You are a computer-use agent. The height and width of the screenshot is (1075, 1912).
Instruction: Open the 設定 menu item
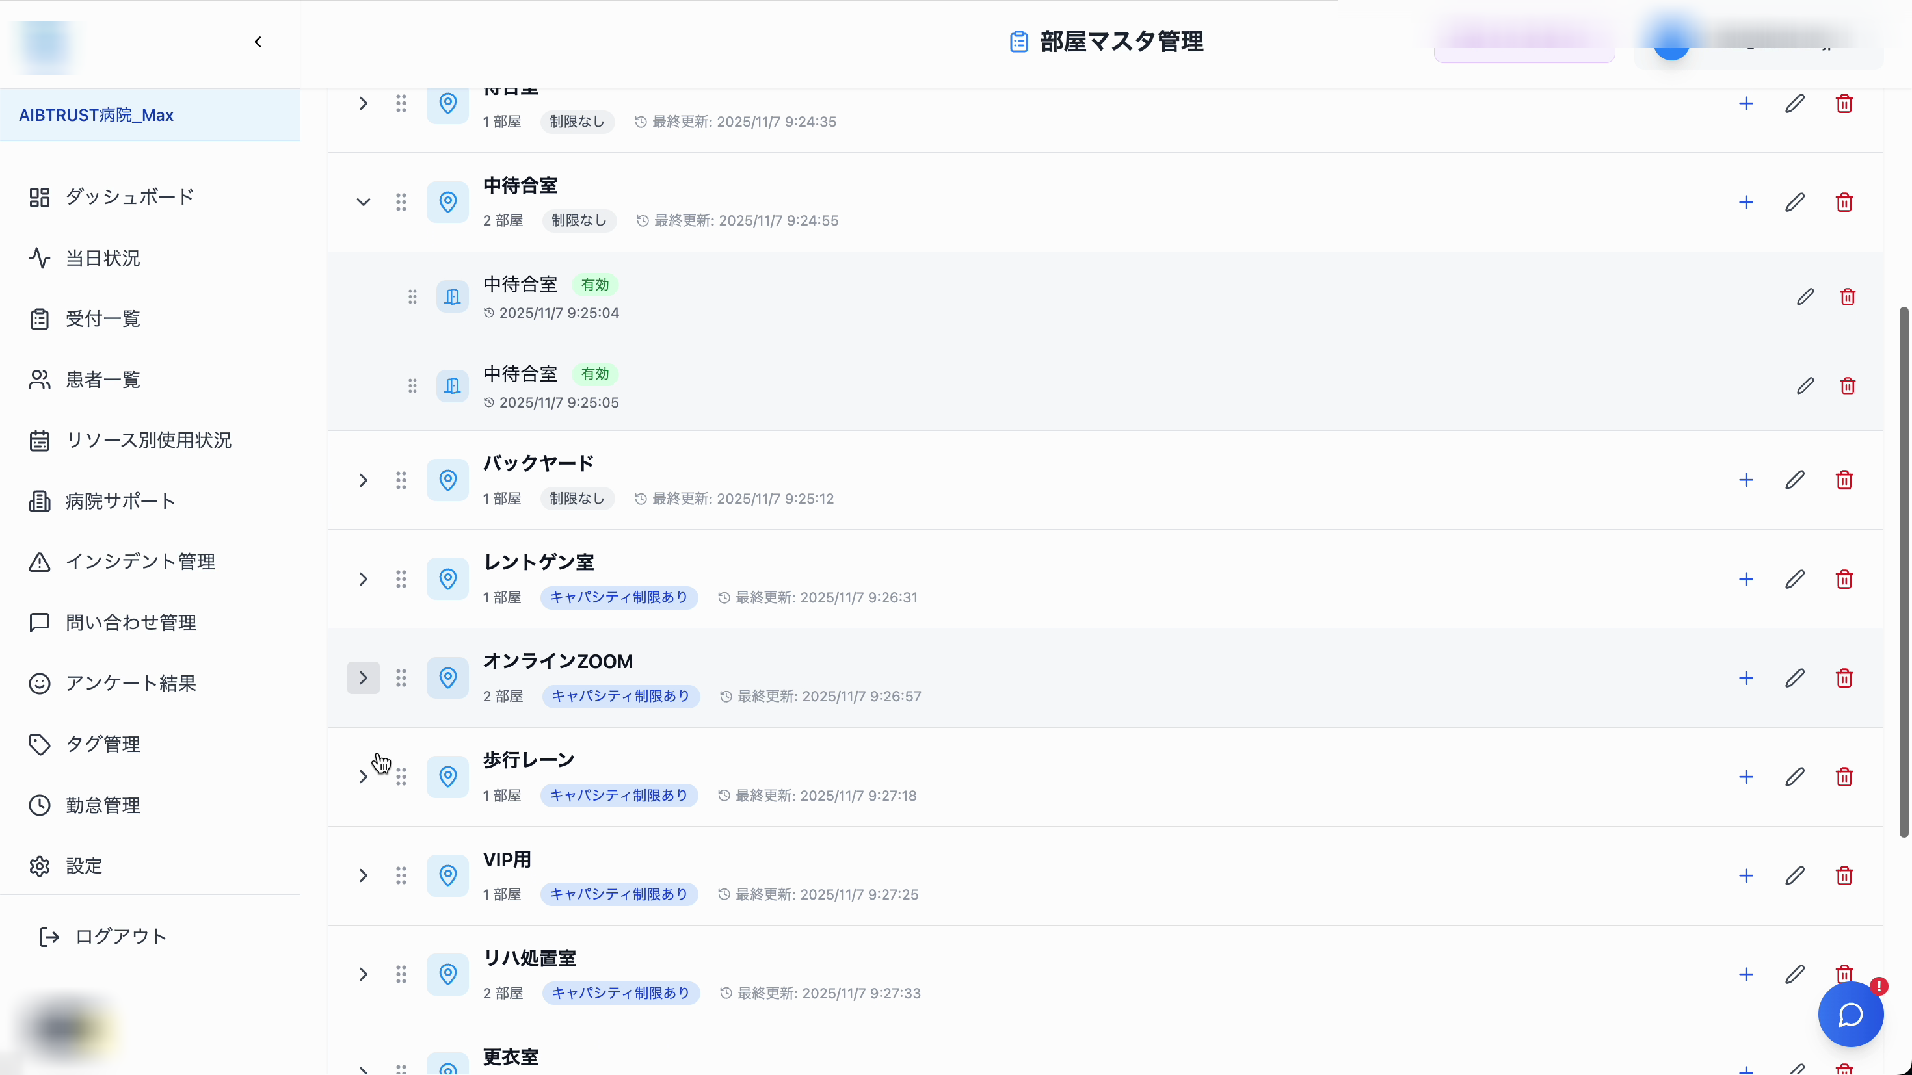point(83,866)
